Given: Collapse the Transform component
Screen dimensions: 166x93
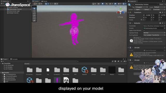Looking at the screenshot, I should click(x=128, y=12).
